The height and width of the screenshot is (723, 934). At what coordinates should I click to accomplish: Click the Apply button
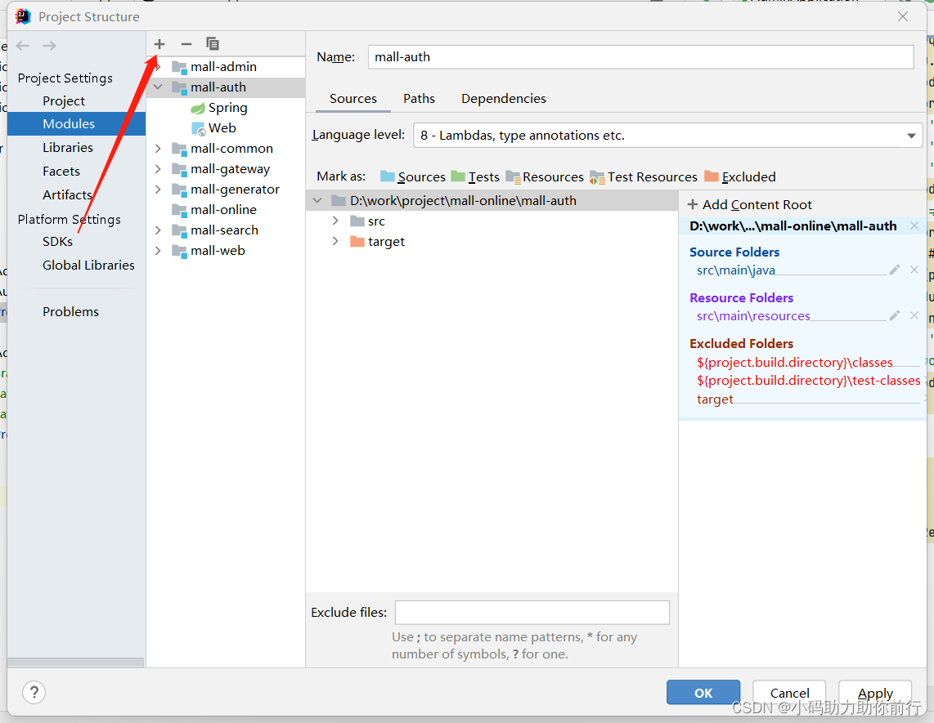pos(875,693)
